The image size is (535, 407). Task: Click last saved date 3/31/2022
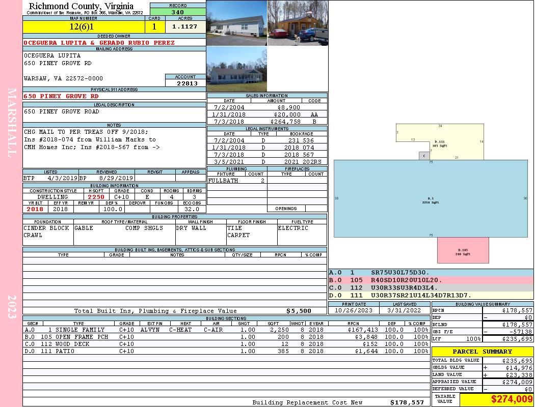[405, 310]
